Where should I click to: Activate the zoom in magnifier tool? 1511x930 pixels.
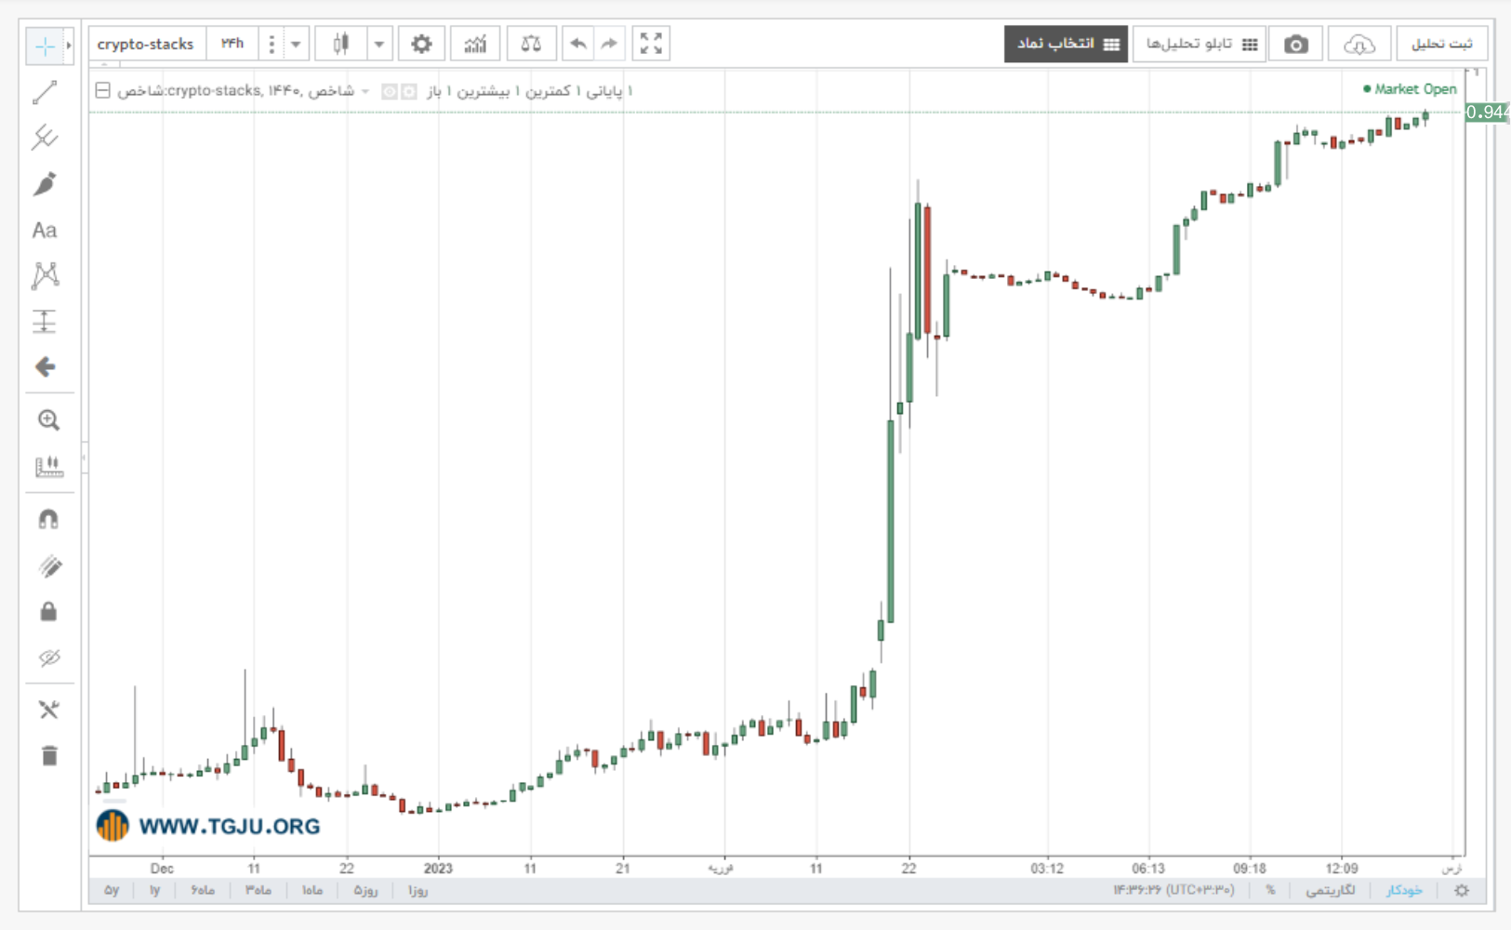48,420
